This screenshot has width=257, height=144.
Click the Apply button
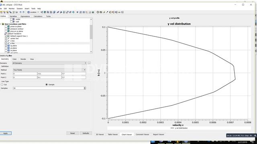(x=6, y=133)
